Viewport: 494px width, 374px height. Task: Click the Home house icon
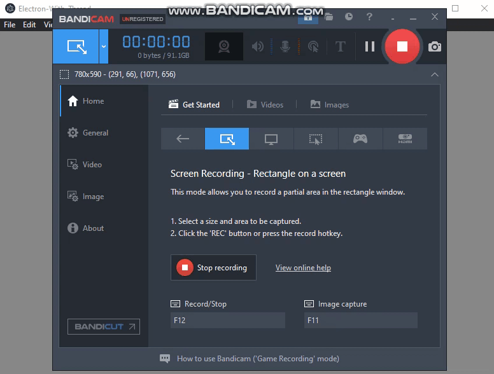click(x=73, y=101)
